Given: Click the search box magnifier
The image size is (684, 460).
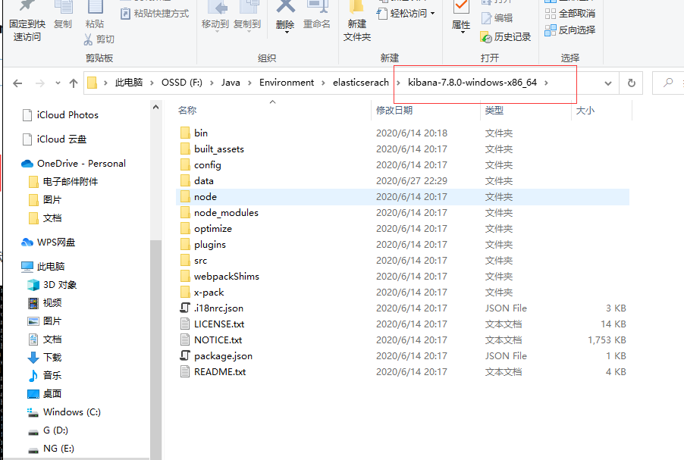Looking at the screenshot, I should (668, 83).
